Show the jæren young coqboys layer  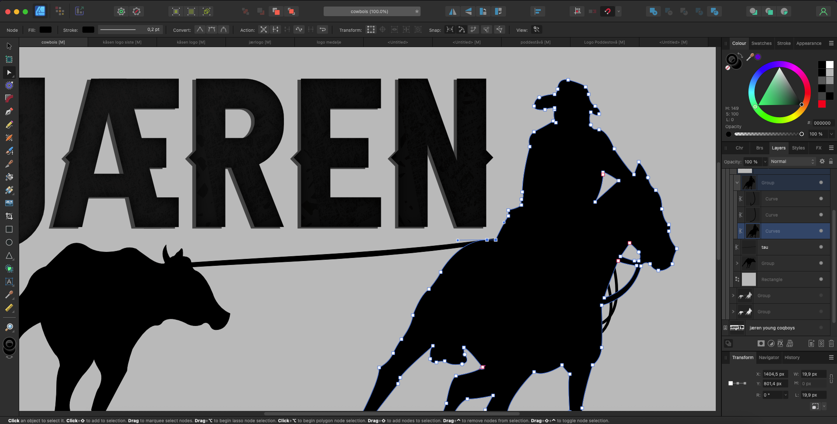(x=821, y=328)
